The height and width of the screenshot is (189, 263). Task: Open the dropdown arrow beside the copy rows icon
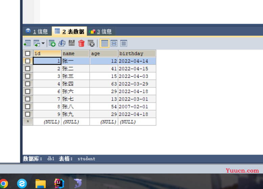[43, 43]
